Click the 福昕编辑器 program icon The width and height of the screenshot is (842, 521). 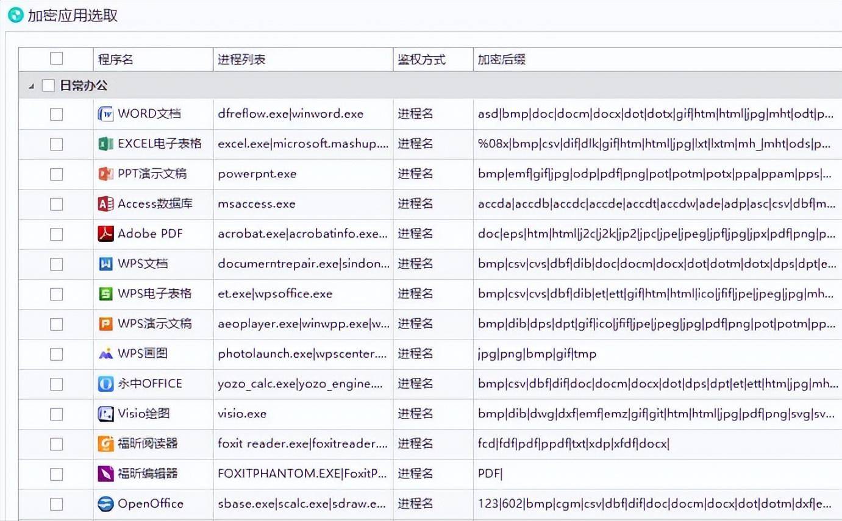point(105,473)
